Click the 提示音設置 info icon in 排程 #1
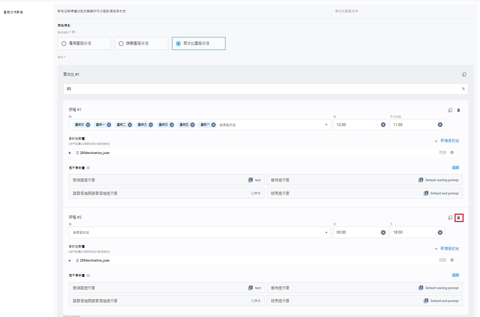 (x=88, y=168)
